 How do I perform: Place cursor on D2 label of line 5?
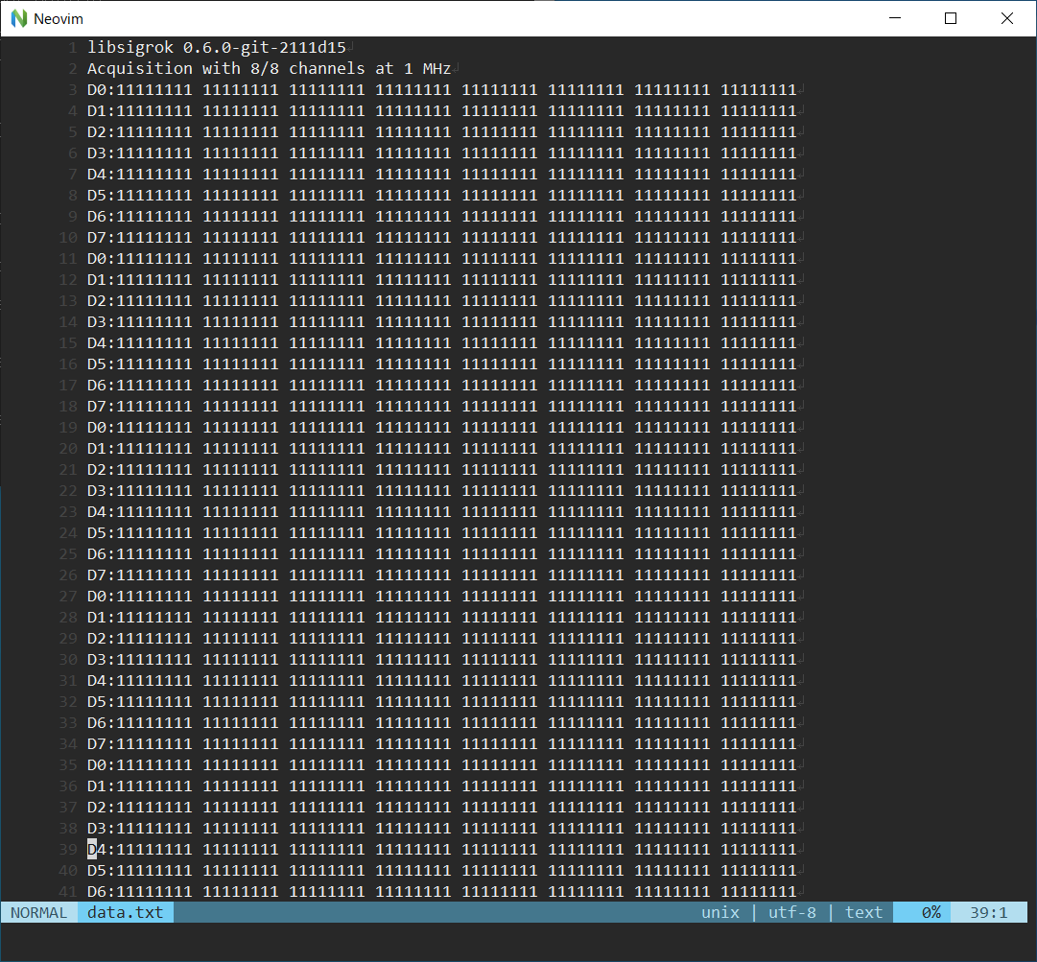pos(97,132)
